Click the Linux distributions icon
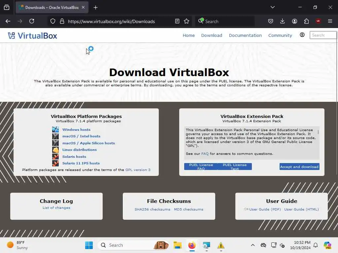The image size is (338, 253). click(55, 150)
